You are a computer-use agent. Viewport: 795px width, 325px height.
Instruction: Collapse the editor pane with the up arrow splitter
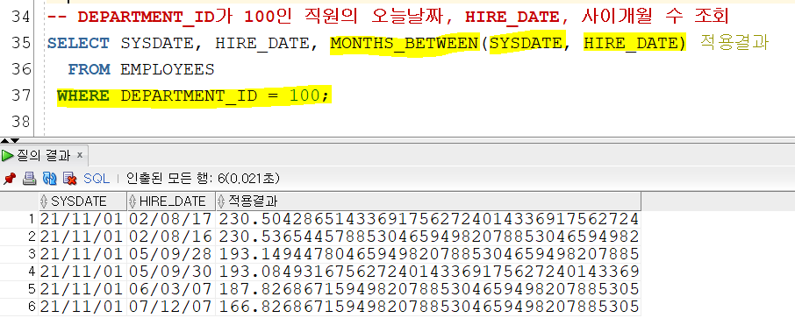click(x=5, y=140)
